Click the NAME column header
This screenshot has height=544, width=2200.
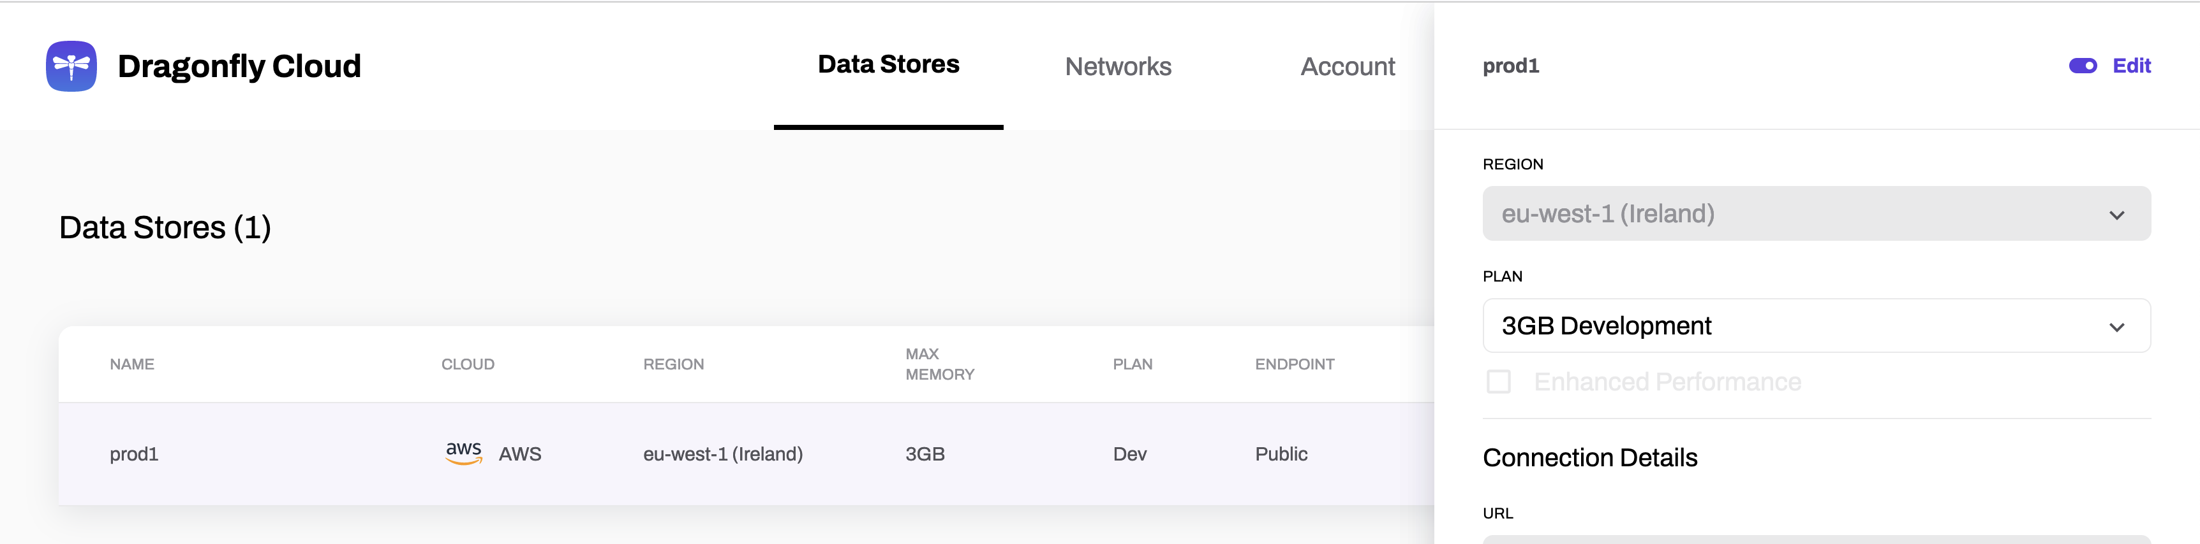(131, 364)
